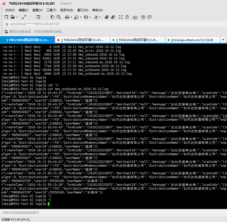
Task: Click the 仅将文本发送到当前选项卡 compose field
Action: pyautogui.click(x=113, y=213)
